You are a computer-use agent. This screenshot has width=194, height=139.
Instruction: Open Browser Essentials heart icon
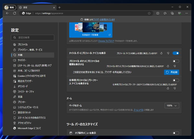coord(179,13)
